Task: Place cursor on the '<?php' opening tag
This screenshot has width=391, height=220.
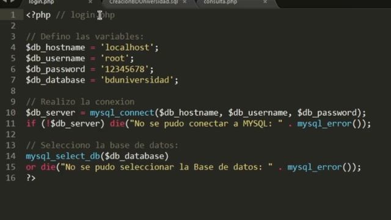Action: 38,15
